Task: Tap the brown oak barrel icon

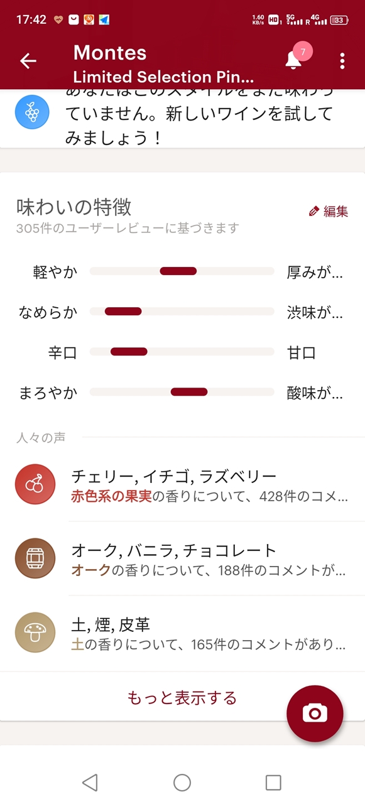Action: pos(35,558)
